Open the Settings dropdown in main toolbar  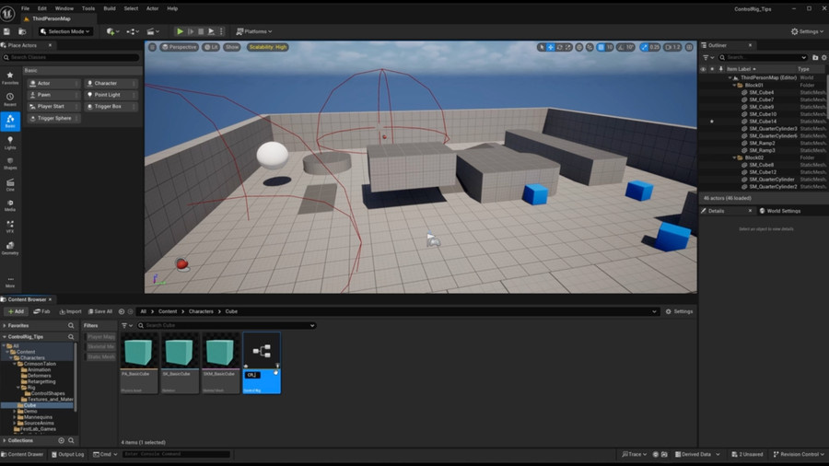(807, 31)
